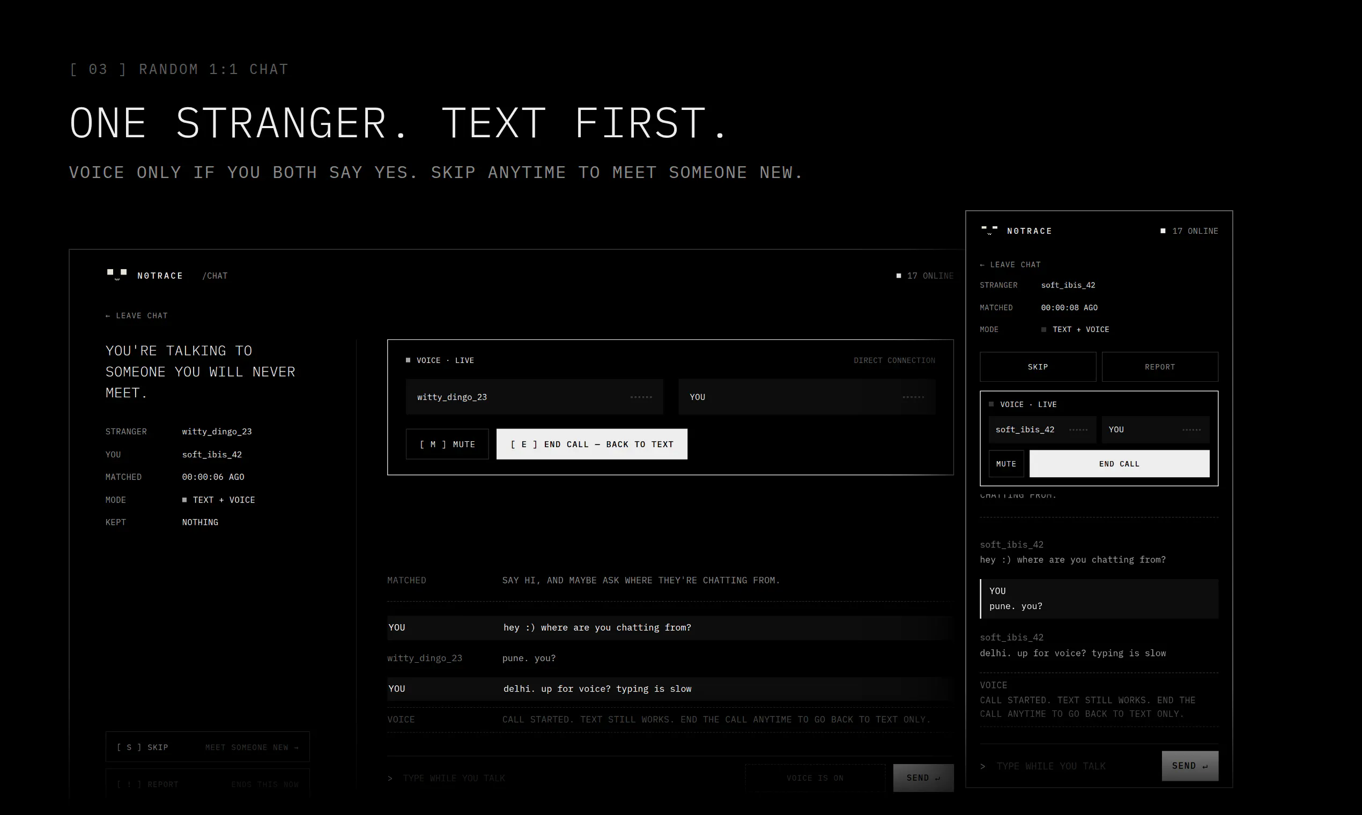The image size is (1362, 815).
Task: Click the '00:00:06 AGO' matched time
Action: 213,477
